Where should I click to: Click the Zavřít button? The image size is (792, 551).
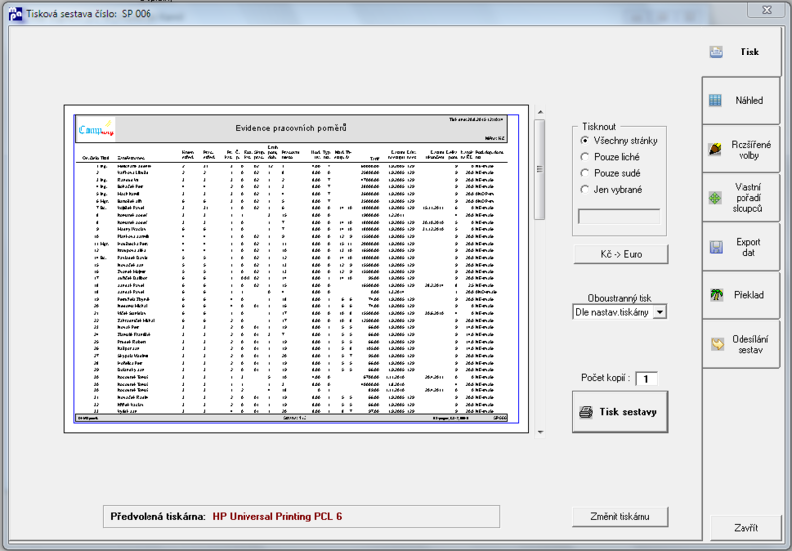coord(745,528)
